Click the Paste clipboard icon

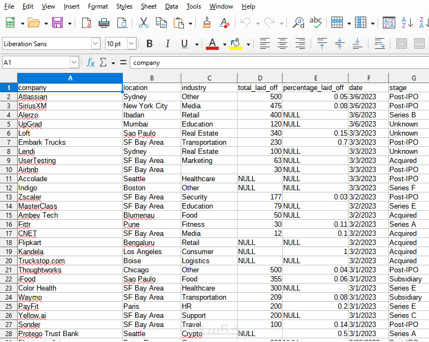click(x=179, y=23)
